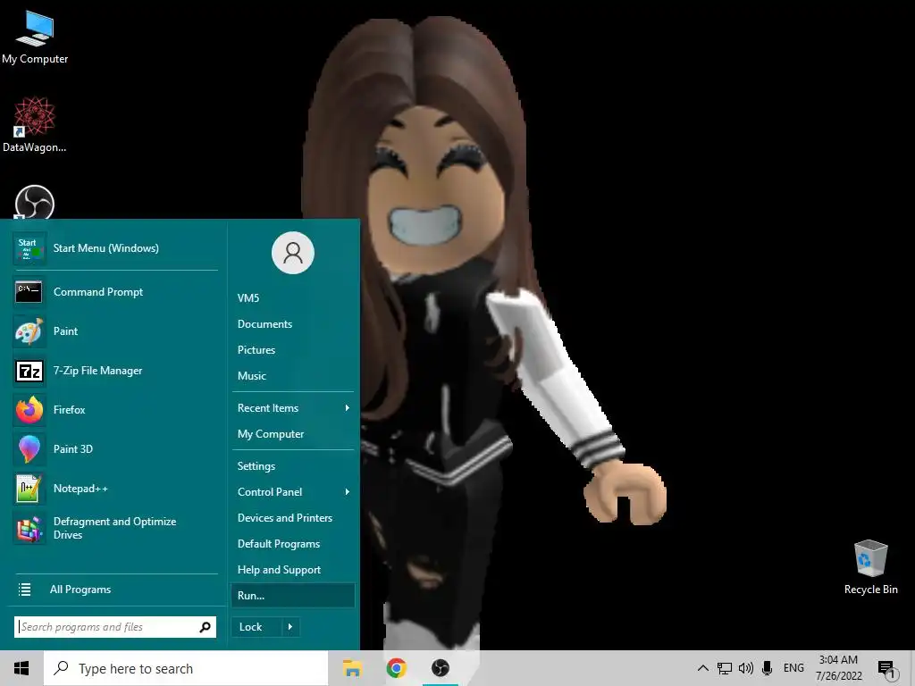
Task: Click the All Programs list icon
Action: [x=24, y=590]
